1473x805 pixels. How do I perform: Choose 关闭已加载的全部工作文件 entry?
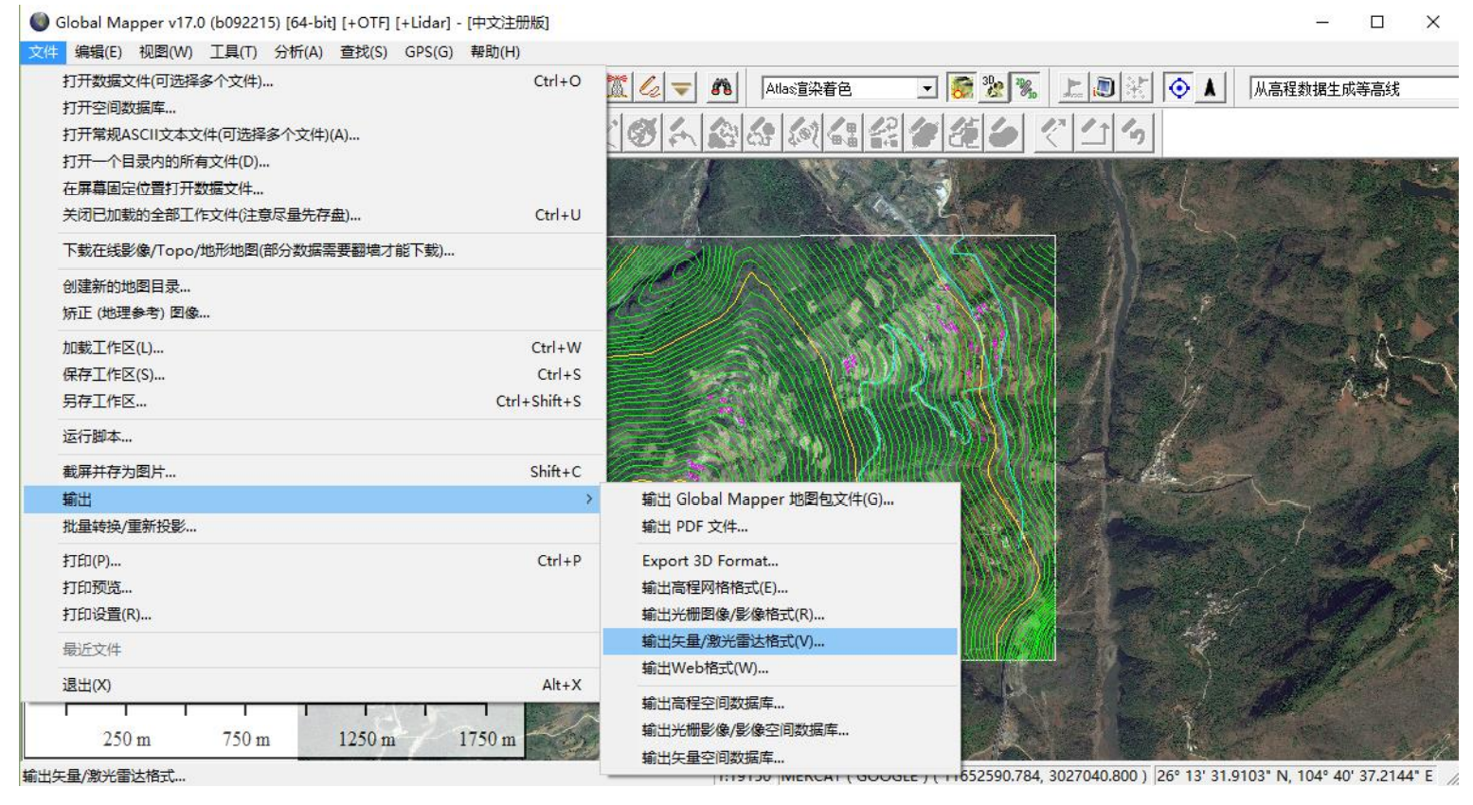[313, 215]
